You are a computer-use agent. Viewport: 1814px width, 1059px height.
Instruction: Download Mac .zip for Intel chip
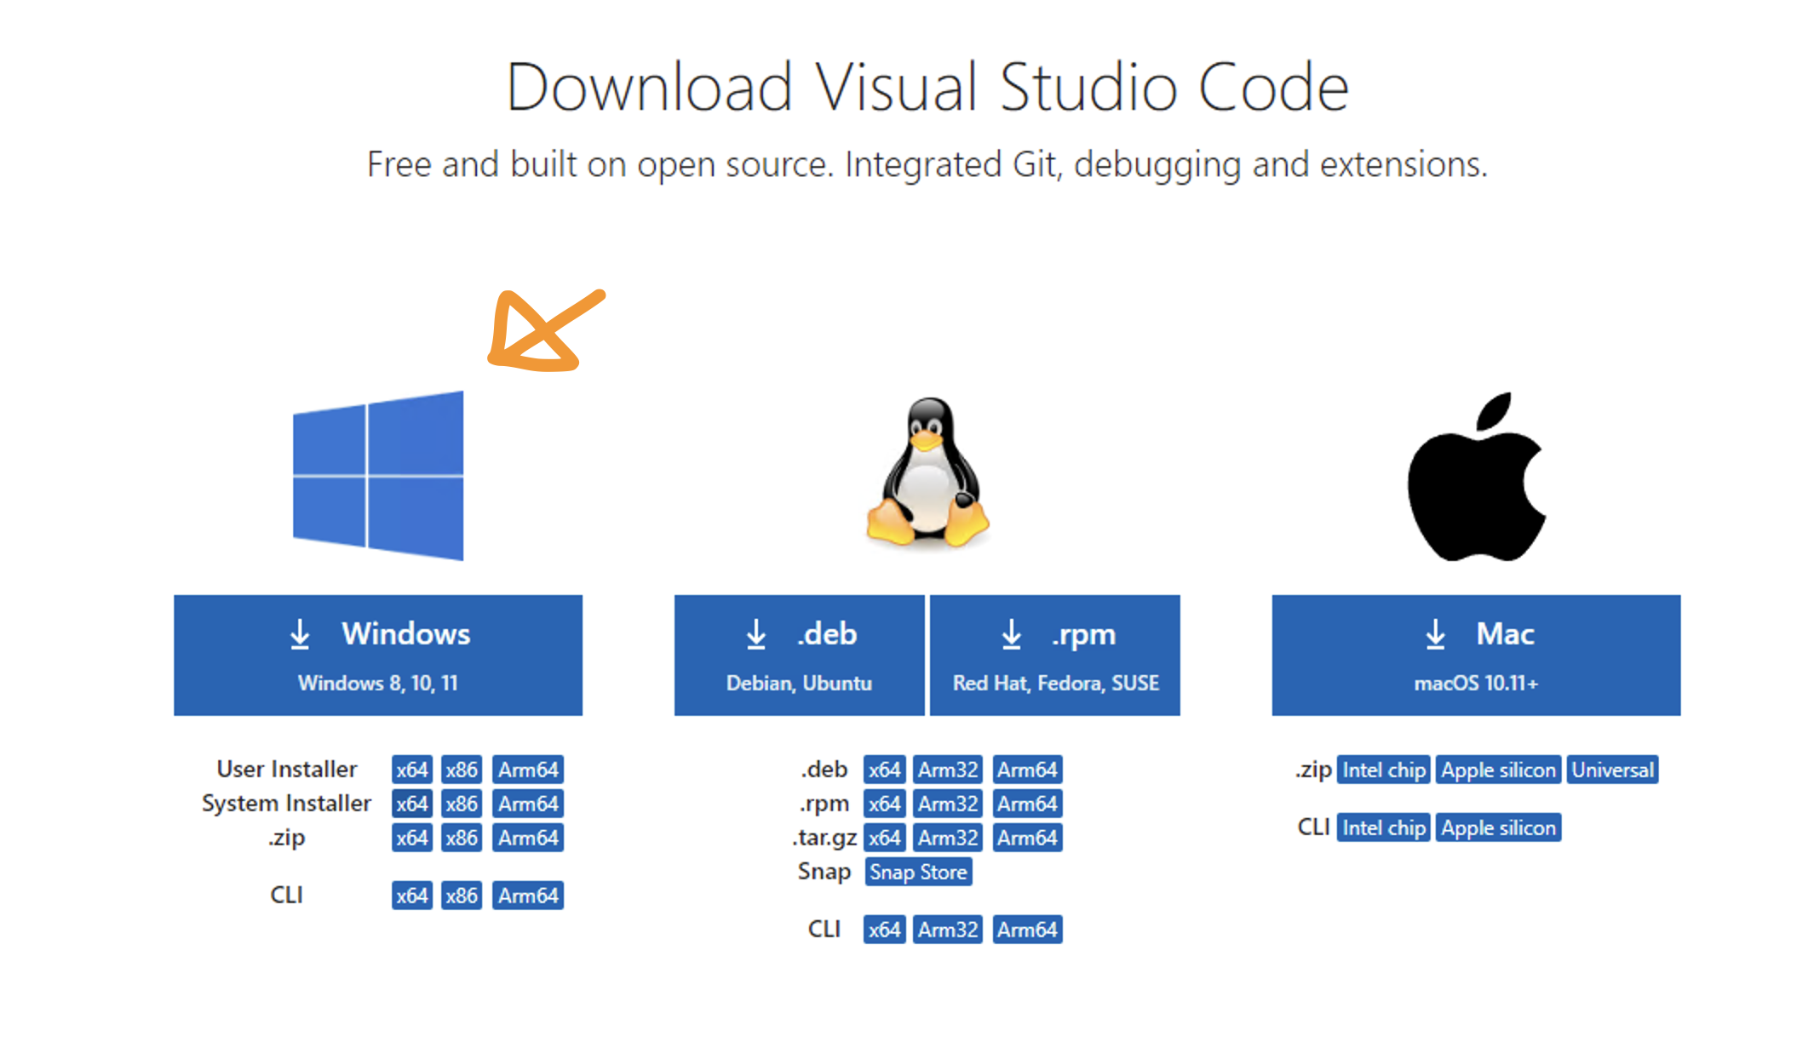(x=1384, y=770)
